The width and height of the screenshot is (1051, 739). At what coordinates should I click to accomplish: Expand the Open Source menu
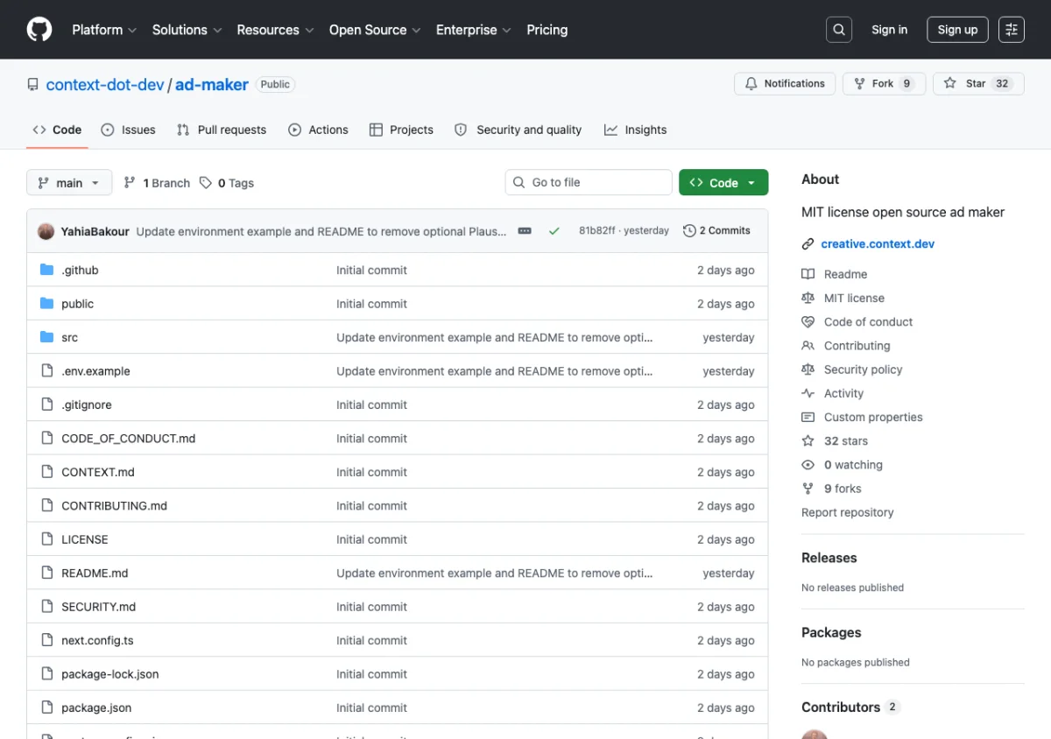point(375,30)
